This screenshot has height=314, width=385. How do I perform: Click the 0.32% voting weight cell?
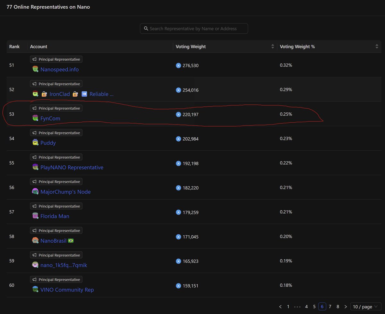point(286,65)
